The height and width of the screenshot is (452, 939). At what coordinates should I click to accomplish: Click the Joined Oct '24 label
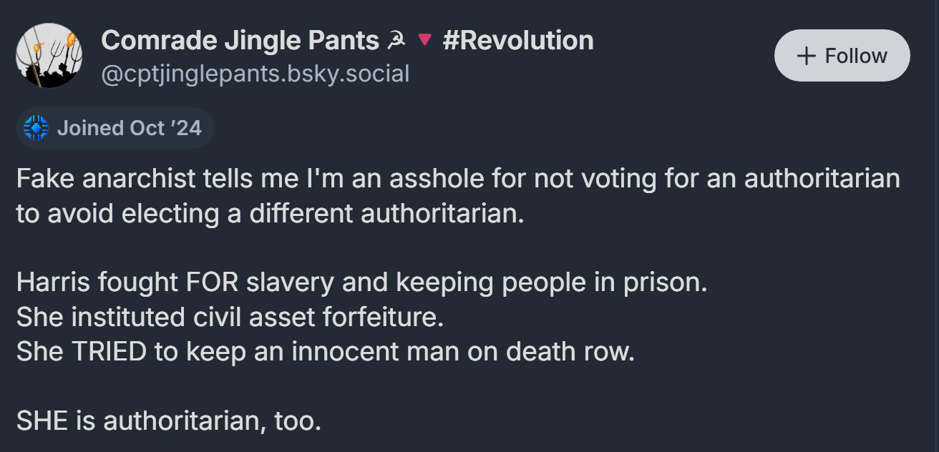[x=129, y=128]
